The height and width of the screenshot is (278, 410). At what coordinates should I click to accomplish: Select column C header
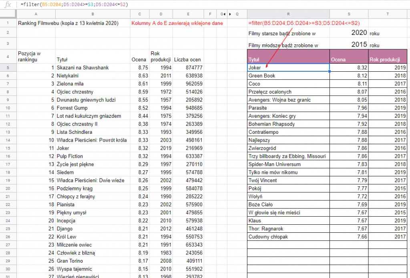pyautogui.click(x=140, y=14)
